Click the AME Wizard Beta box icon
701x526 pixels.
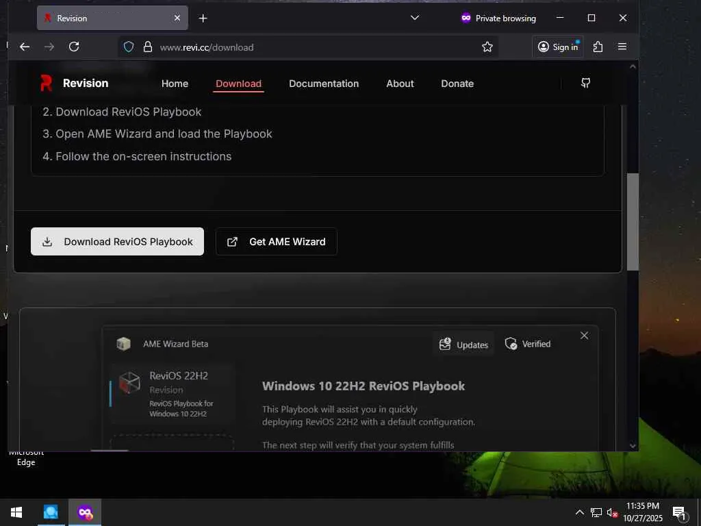123,344
